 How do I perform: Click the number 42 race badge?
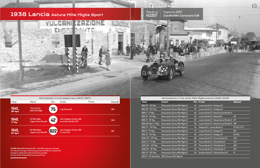coord(54,120)
